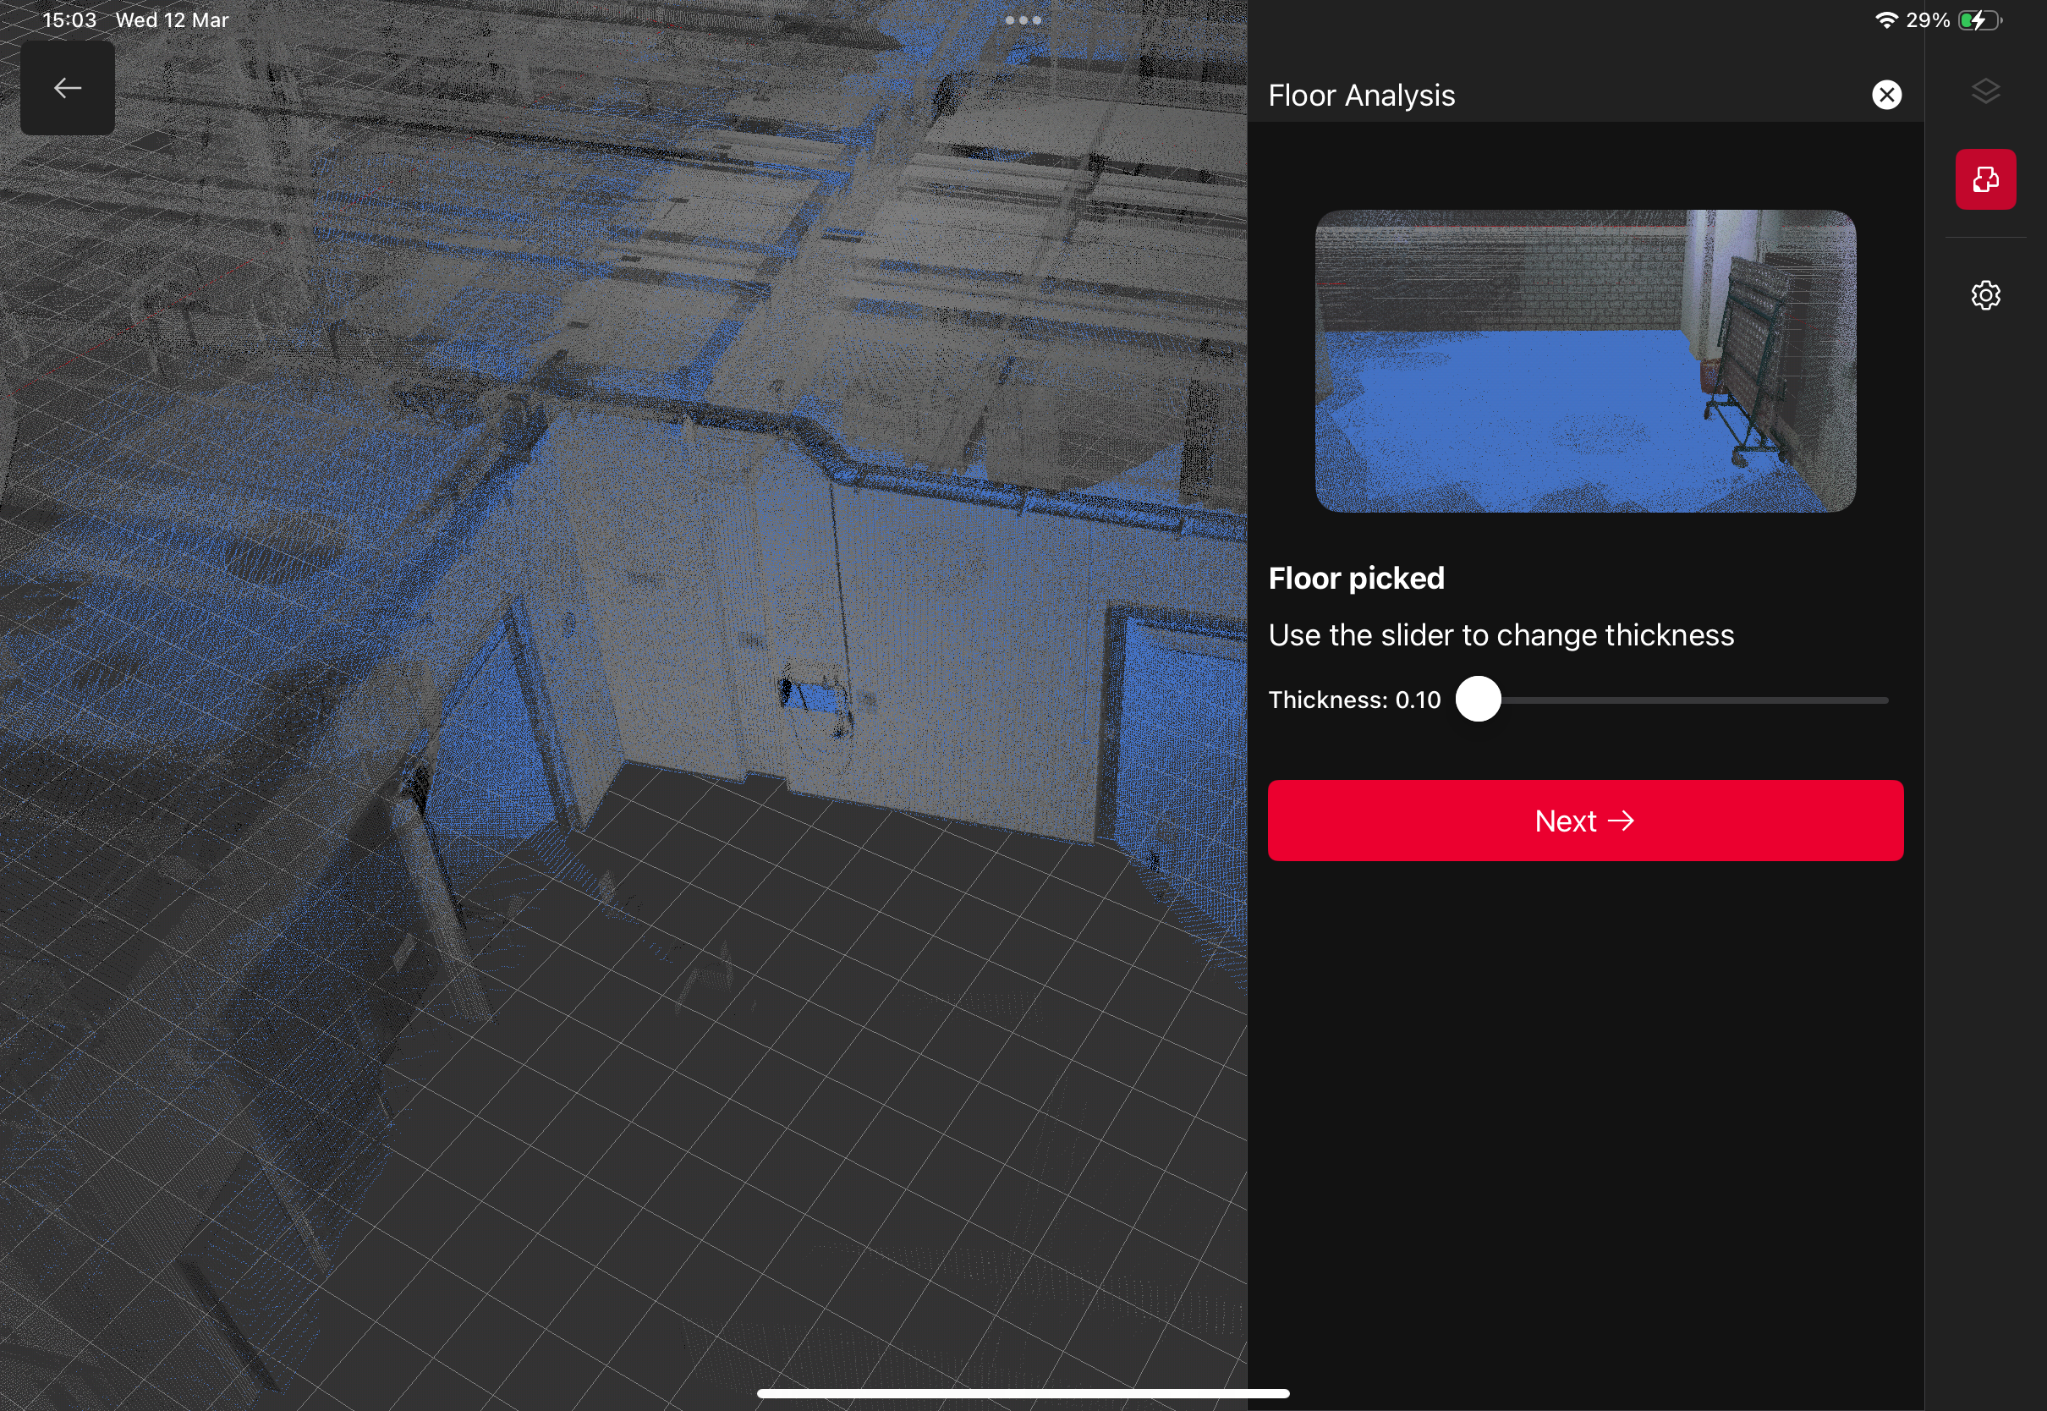Pick the small blue window opening in wall
Image resolution: width=2047 pixels, height=1411 pixels.
(815, 698)
